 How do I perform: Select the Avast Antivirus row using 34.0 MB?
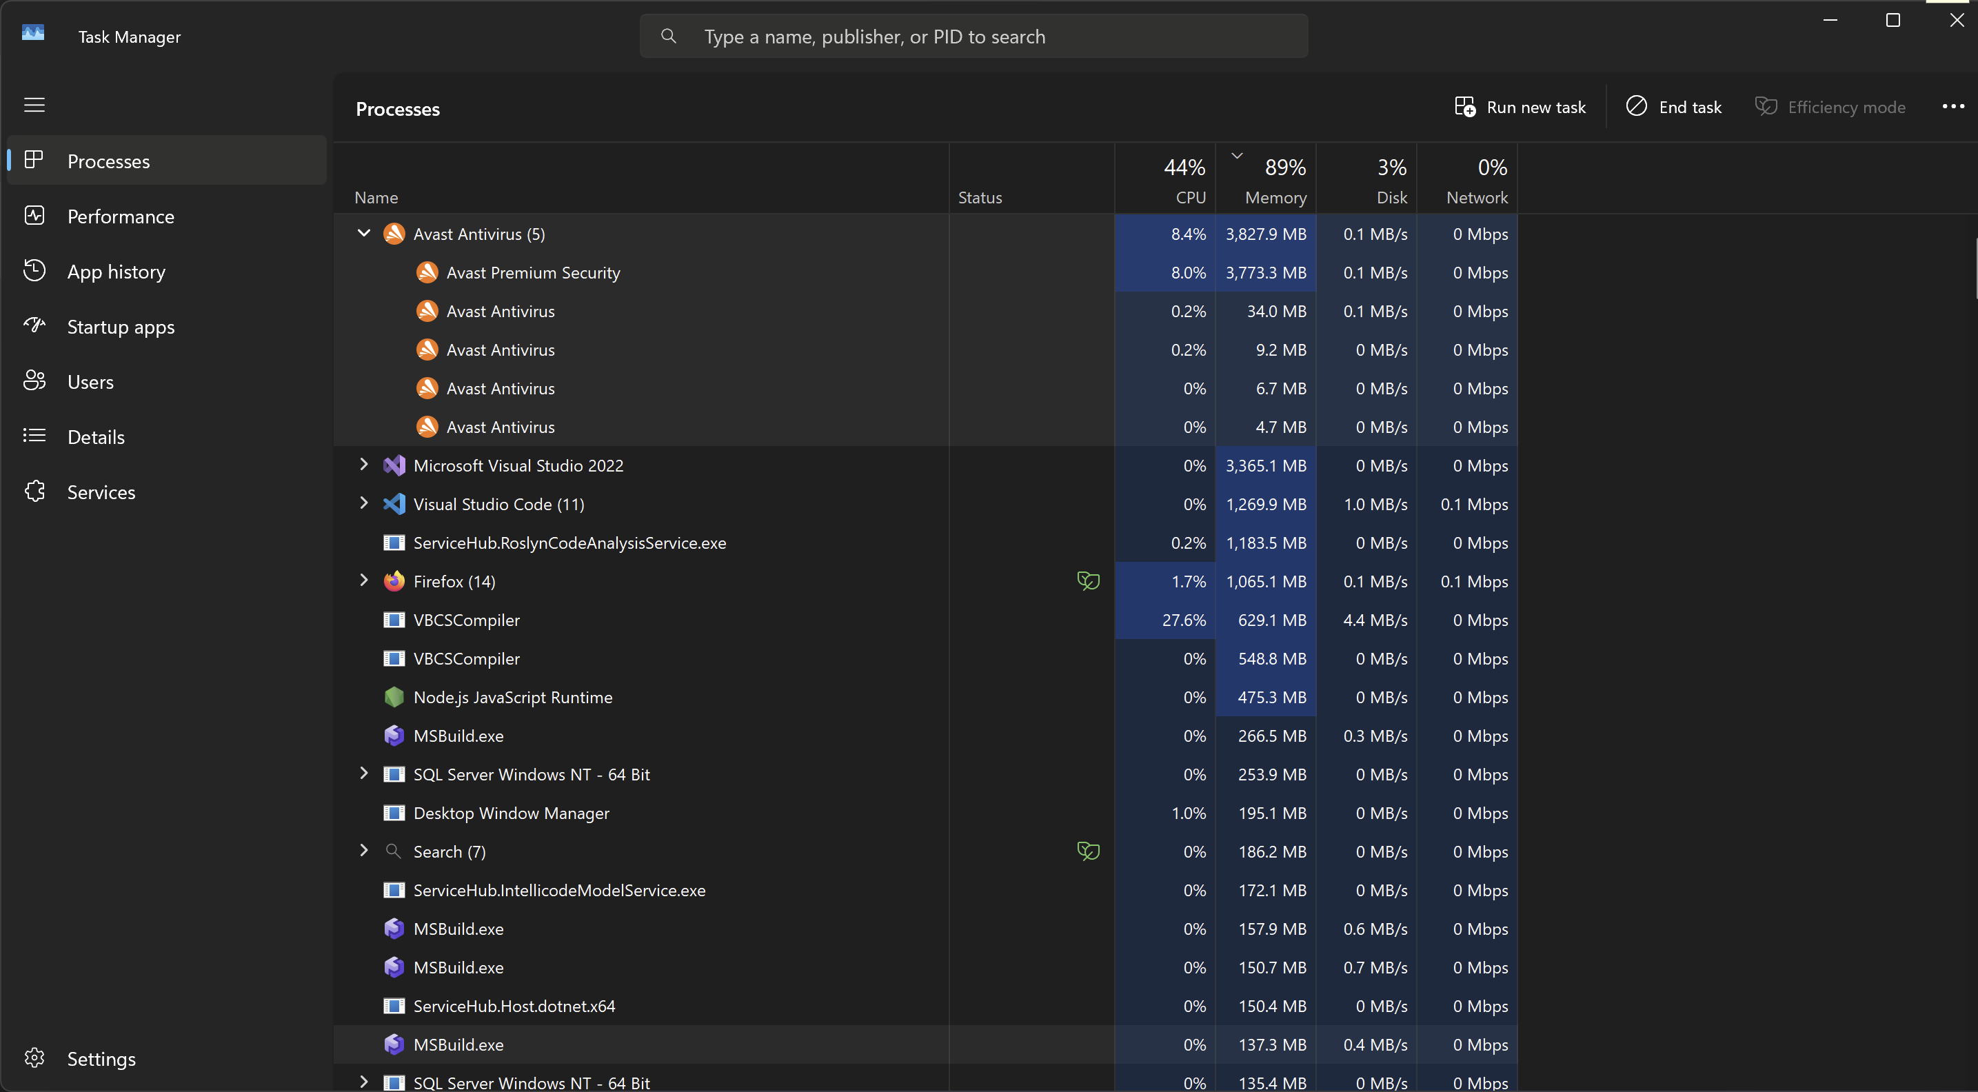tap(925, 311)
